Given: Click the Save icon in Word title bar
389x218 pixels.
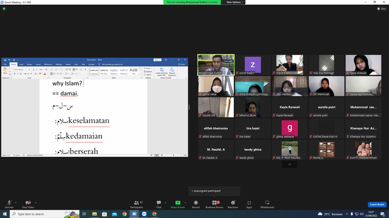Looking at the screenshot, I should pos(5,60).
